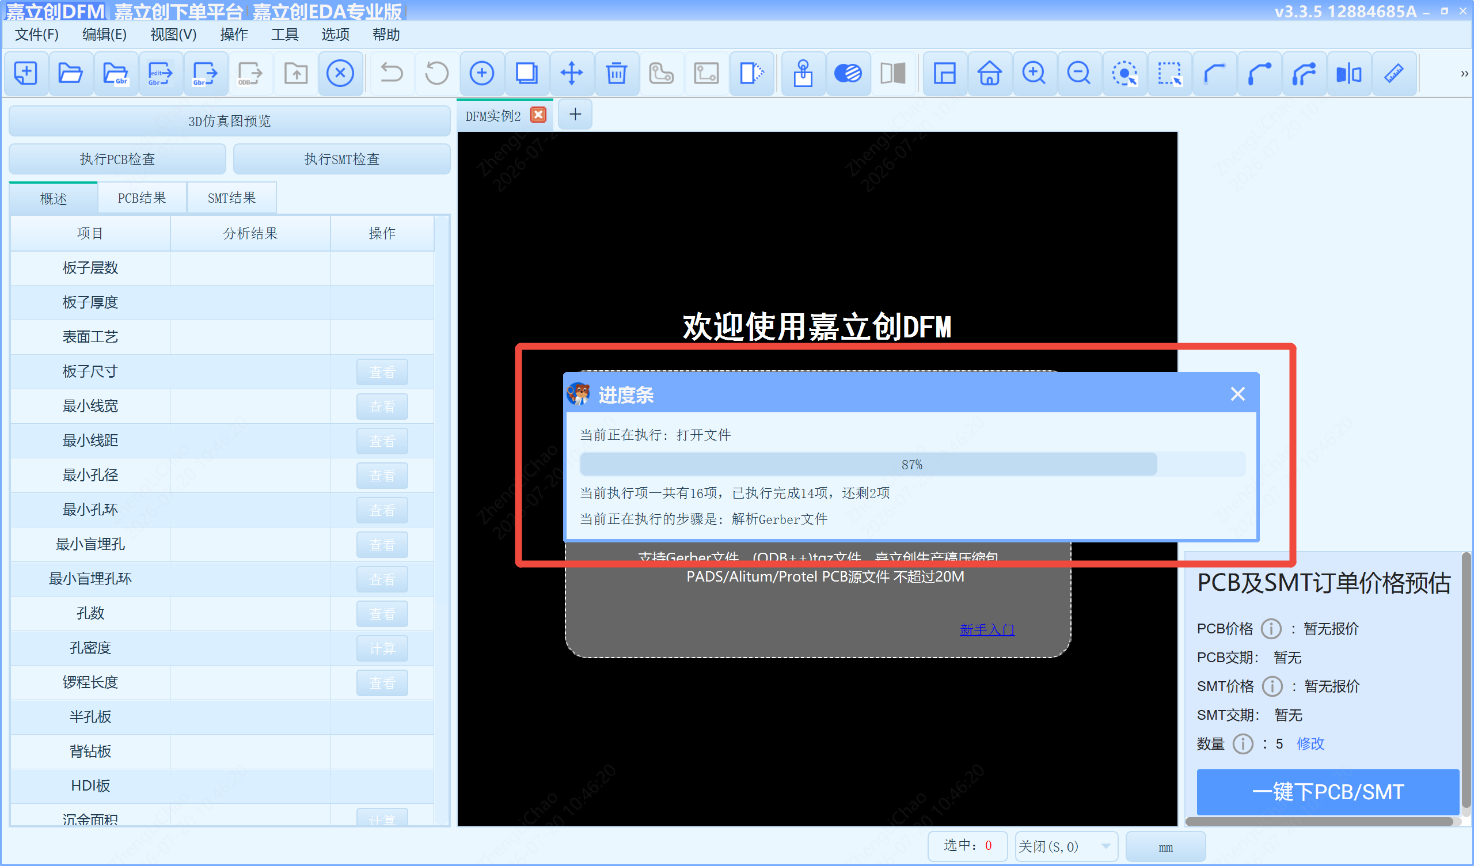Viewport: 1474px width, 866px height.
Task: Click the 新手入门 link
Action: pos(987,629)
